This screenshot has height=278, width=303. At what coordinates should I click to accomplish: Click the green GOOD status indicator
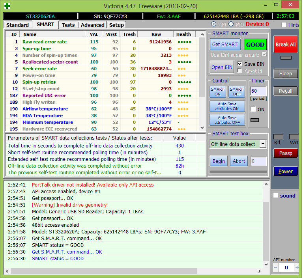pyautogui.click(x=255, y=45)
